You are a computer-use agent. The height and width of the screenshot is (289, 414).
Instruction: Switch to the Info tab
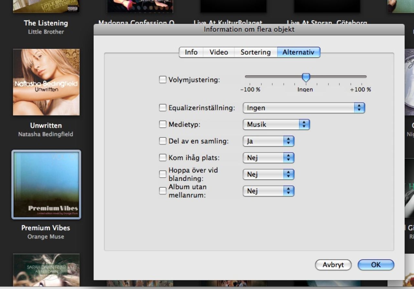[191, 52]
